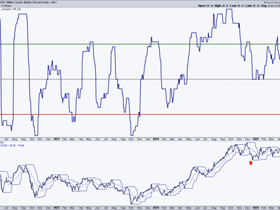
Task: Click the "2025" label on the upper chart axis
Action: [x=256, y=139]
